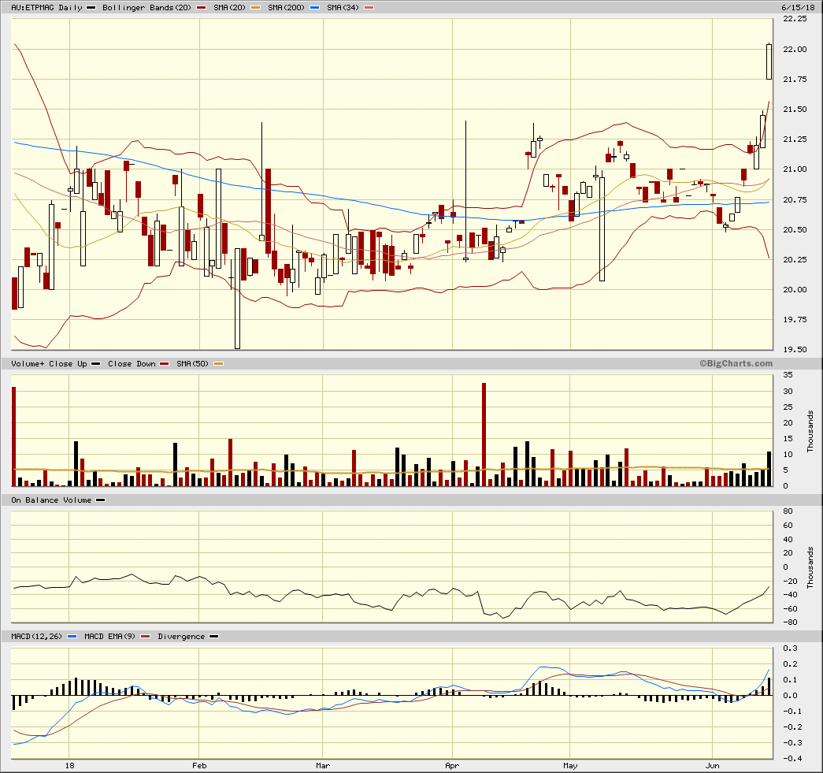The height and width of the screenshot is (773, 823).
Task: Click the Thousands label beside the volume axis
Action: click(810, 431)
